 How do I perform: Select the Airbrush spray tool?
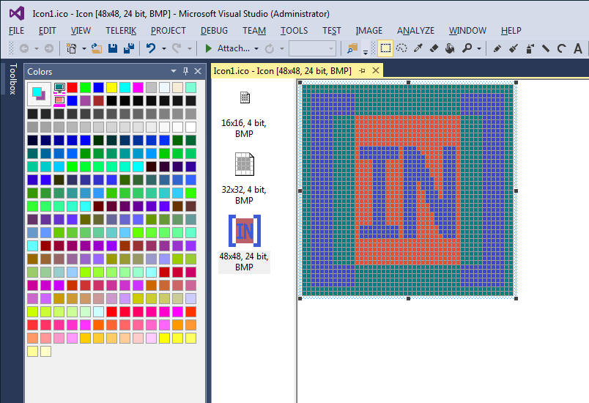[x=530, y=48]
